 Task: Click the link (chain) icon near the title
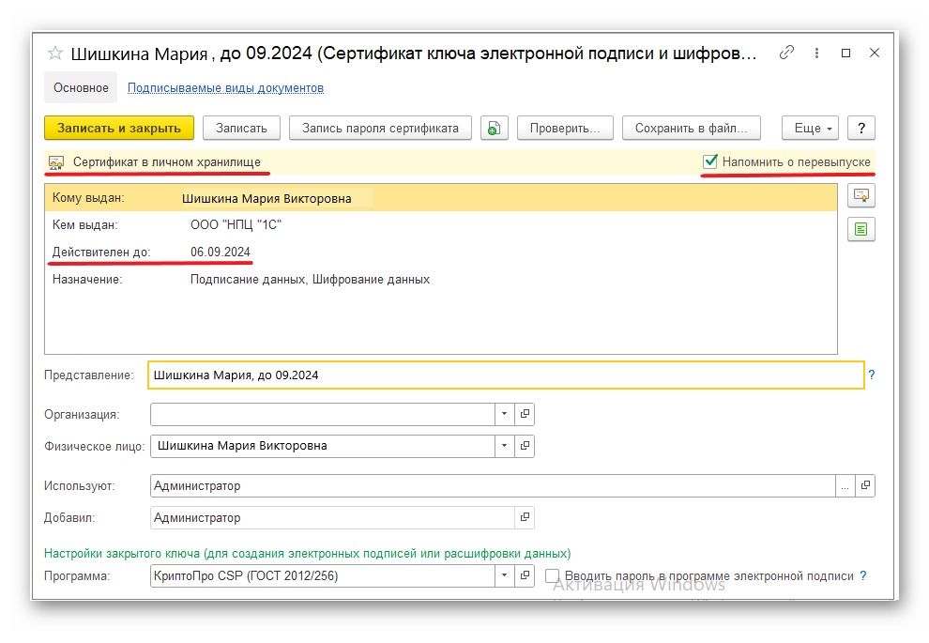(x=786, y=53)
